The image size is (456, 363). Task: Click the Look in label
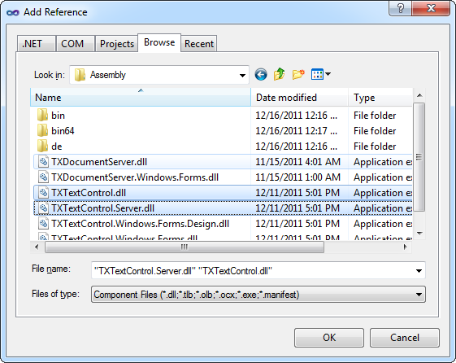50,75
